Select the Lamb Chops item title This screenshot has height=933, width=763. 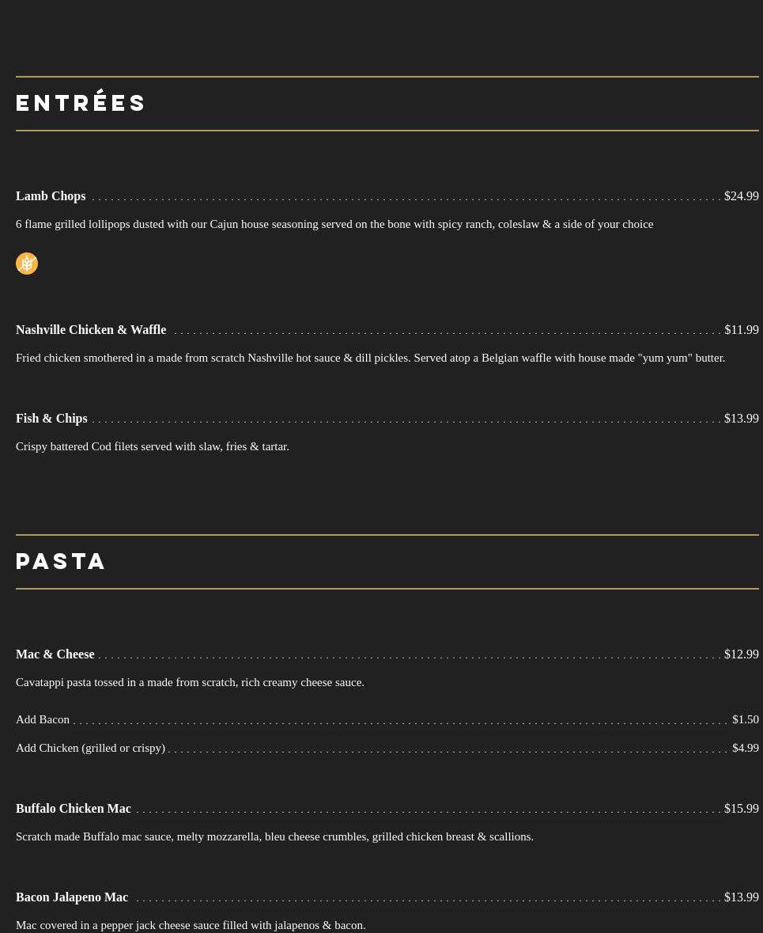pos(51,196)
